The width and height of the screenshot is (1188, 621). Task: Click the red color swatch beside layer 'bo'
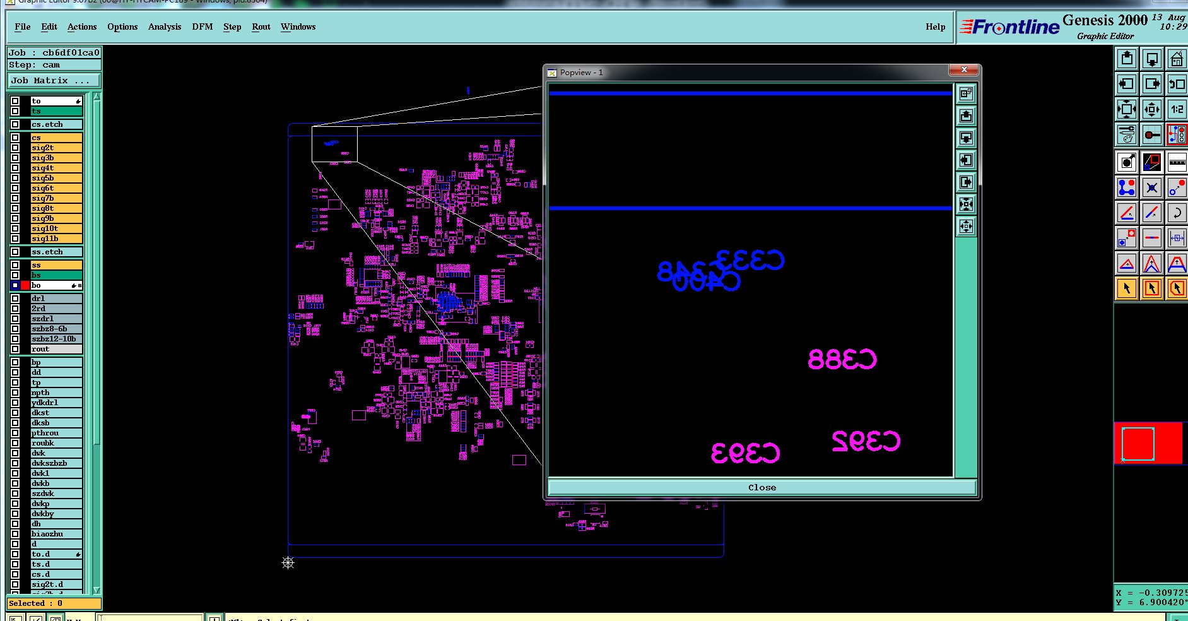click(25, 285)
